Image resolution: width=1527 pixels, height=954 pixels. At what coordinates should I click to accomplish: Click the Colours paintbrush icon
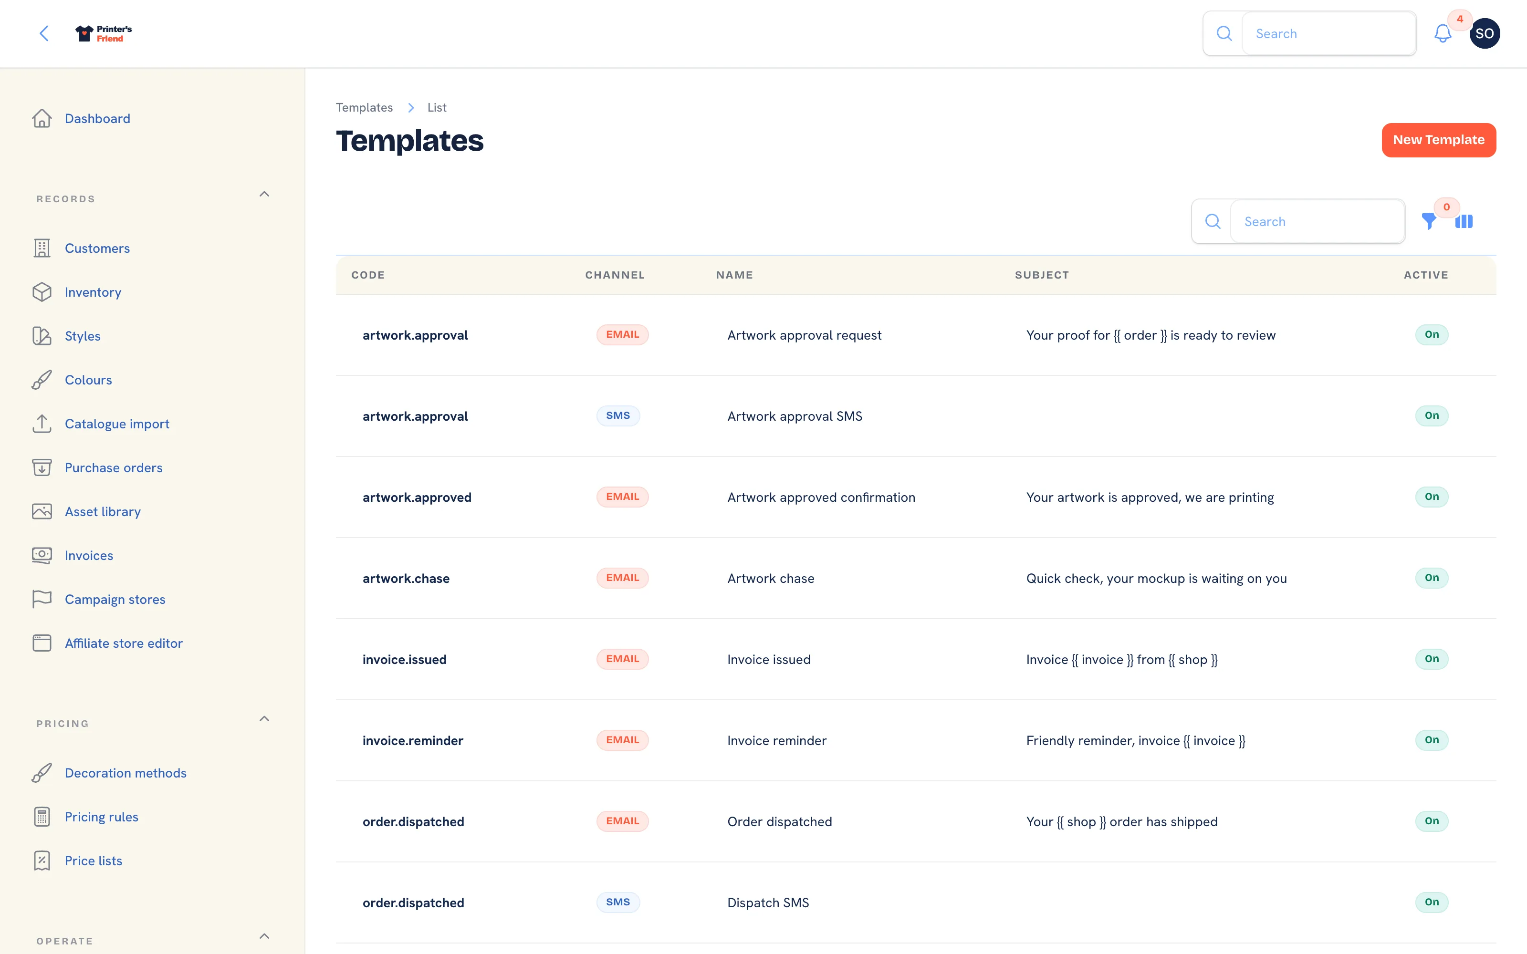tap(42, 380)
